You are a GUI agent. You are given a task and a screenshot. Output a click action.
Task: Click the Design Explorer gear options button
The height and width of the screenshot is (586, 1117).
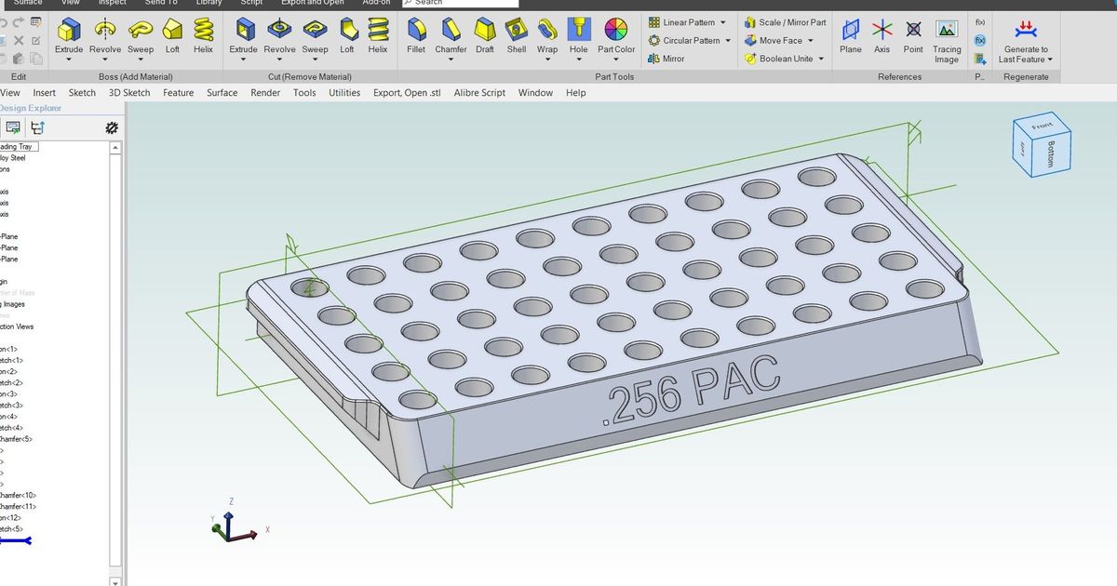coord(112,127)
